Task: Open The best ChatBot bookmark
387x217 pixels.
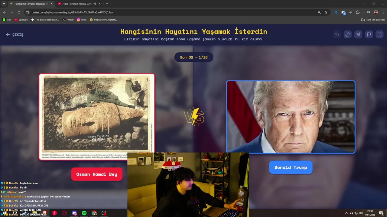Action: (45, 20)
